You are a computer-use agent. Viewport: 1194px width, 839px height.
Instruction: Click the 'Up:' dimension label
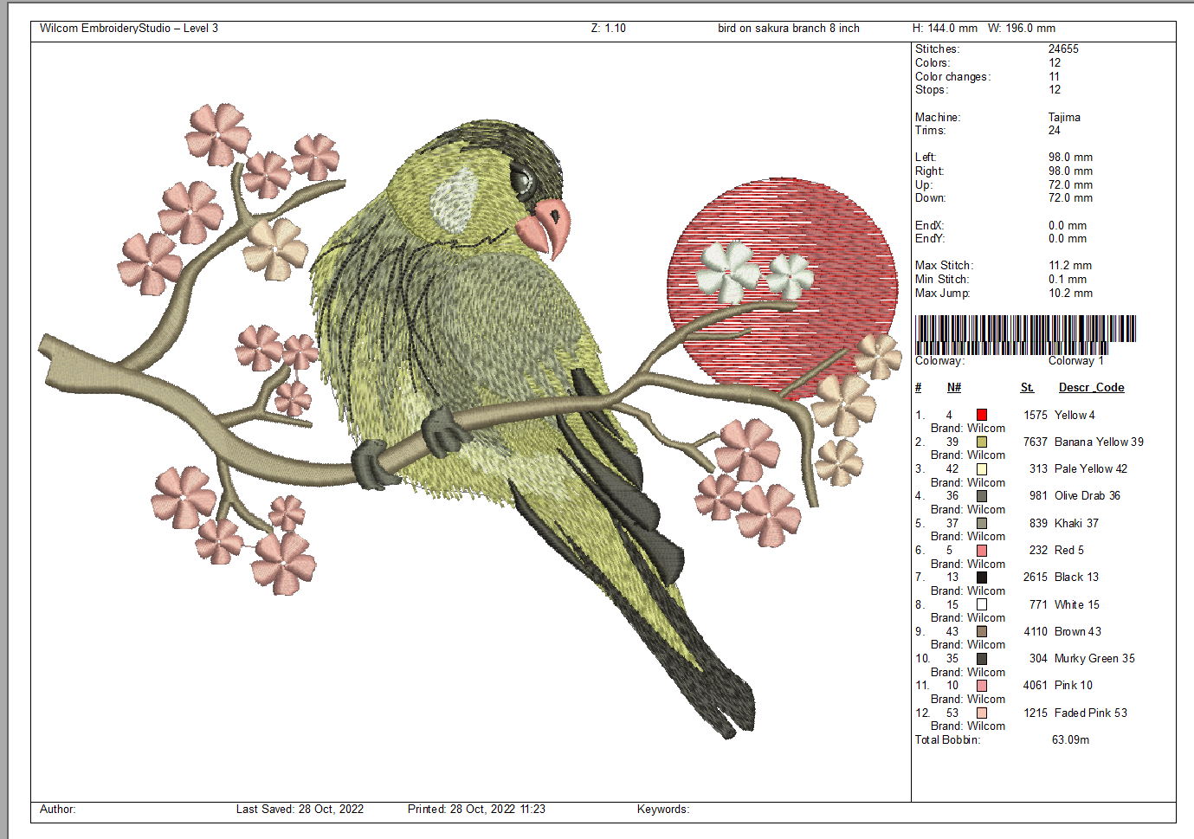click(924, 184)
